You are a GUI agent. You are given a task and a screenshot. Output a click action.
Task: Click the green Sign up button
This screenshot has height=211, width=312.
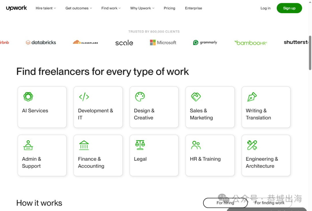click(289, 8)
